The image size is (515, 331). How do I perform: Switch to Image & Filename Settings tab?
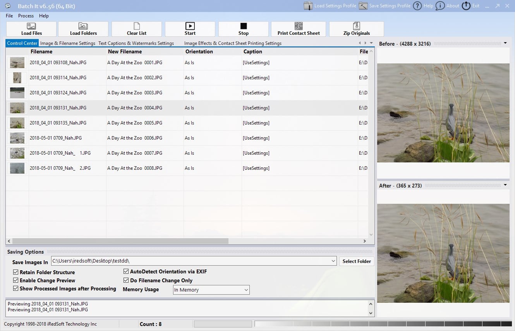click(68, 43)
